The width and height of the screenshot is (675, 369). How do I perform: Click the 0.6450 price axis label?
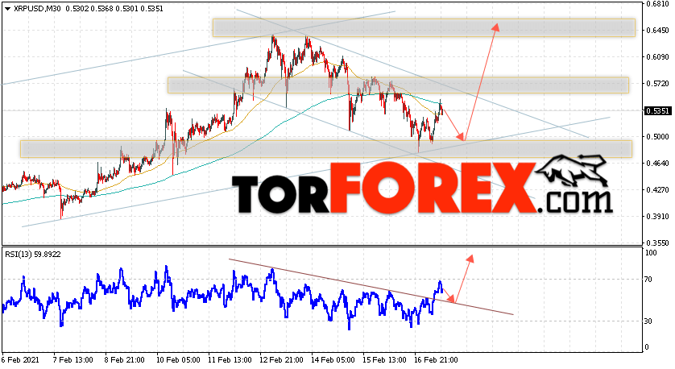(657, 31)
